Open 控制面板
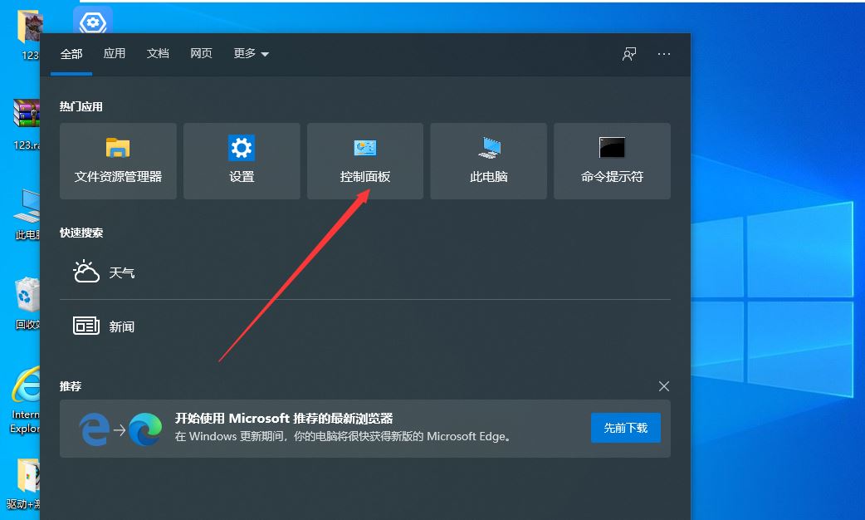Image resolution: width=865 pixels, height=520 pixels. (365, 160)
